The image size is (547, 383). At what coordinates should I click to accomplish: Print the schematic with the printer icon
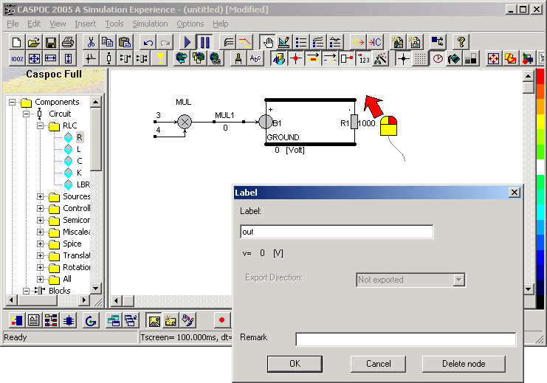[68, 42]
